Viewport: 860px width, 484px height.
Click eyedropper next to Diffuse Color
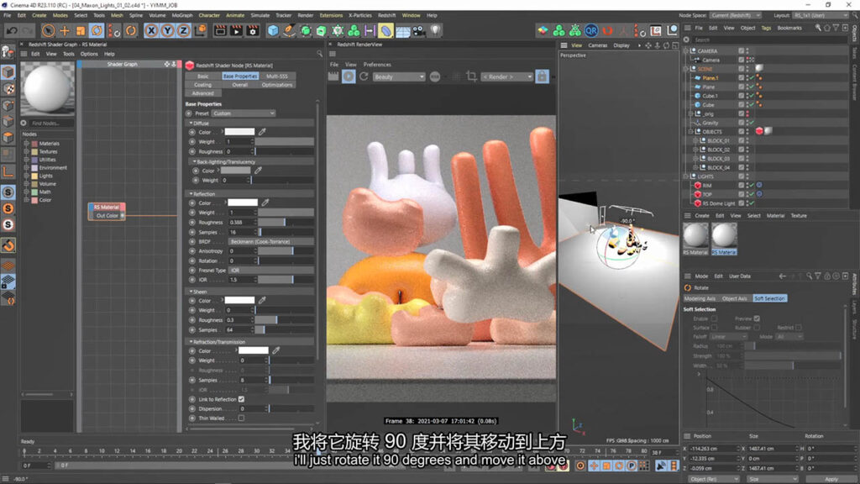tap(262, 132)
